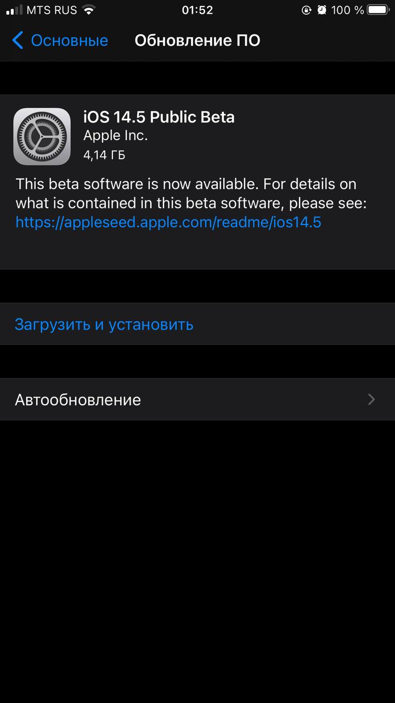Tap the rotation lock status icon
The width and height of the screenshot is (395, 703).
[307, 10]
